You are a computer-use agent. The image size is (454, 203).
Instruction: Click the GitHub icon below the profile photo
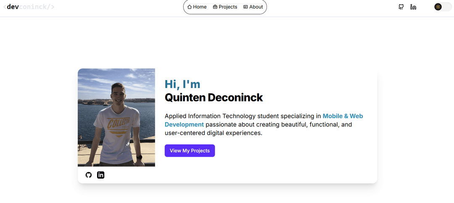[88, 175]
